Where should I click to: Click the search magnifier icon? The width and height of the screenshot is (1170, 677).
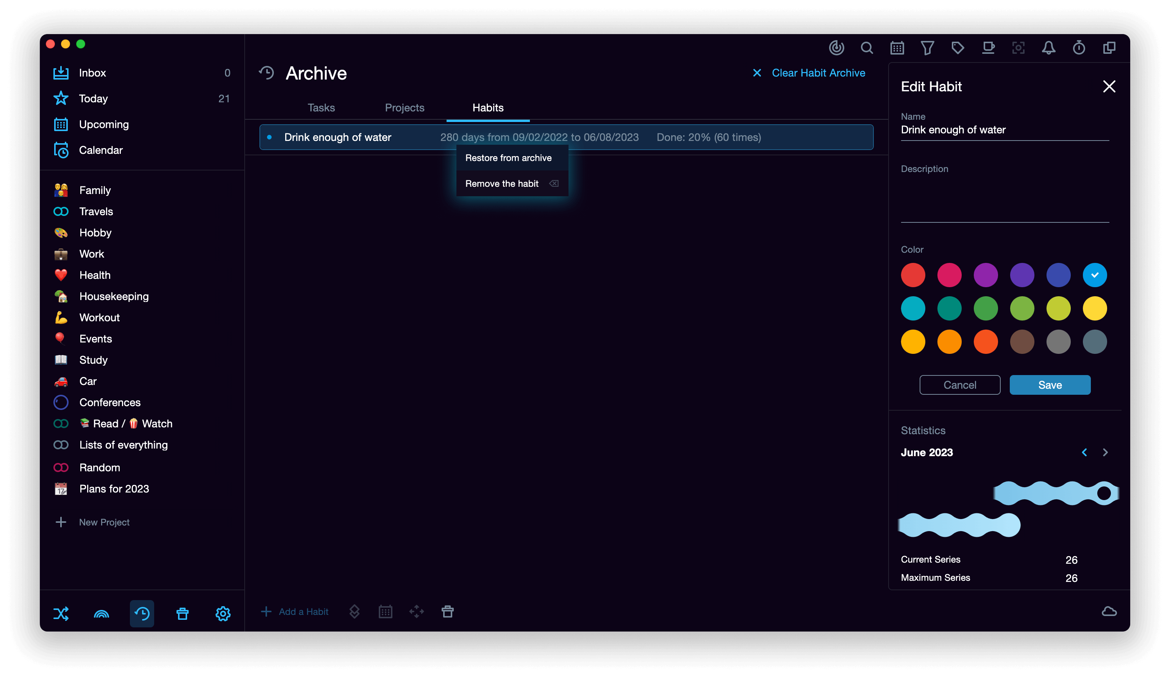[x=866, y=48]
